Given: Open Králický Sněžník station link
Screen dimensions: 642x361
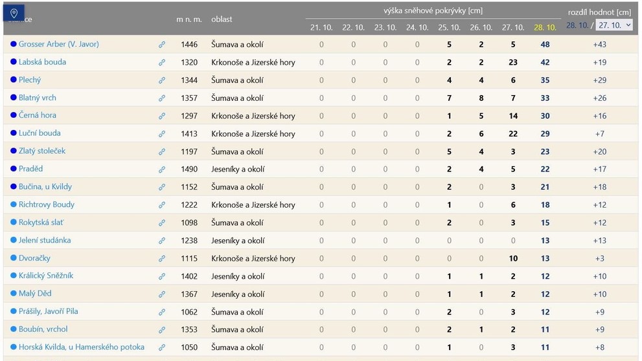Looking at the screenshot, I should (x=46, y=276).
